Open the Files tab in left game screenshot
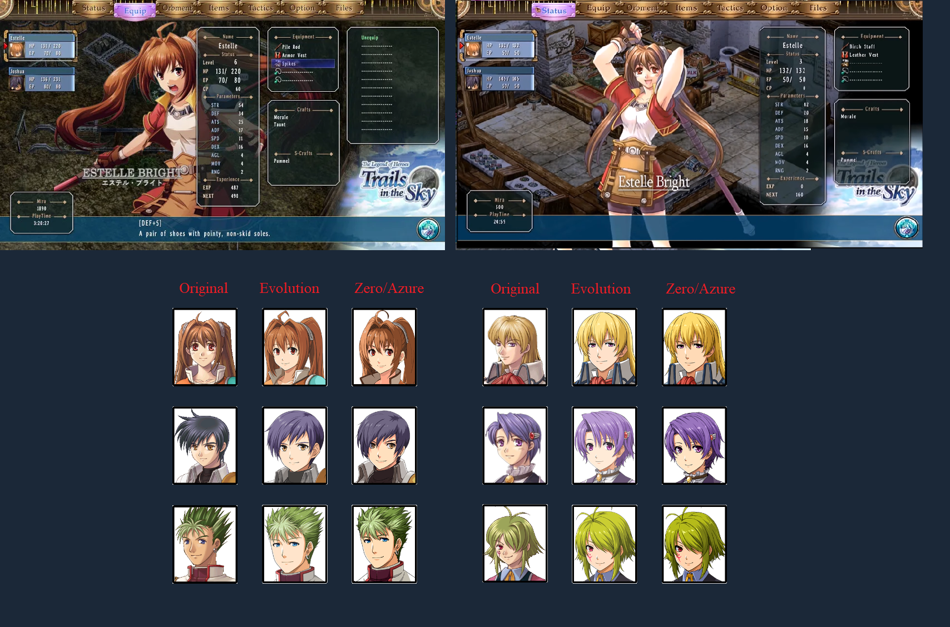Viewport: 950px width, 627px height. (x=344, y=8)
